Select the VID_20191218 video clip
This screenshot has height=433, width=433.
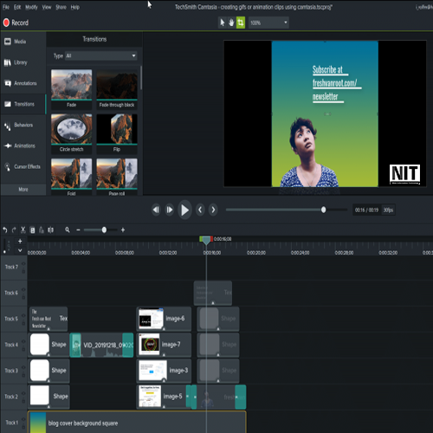(101, 345)
